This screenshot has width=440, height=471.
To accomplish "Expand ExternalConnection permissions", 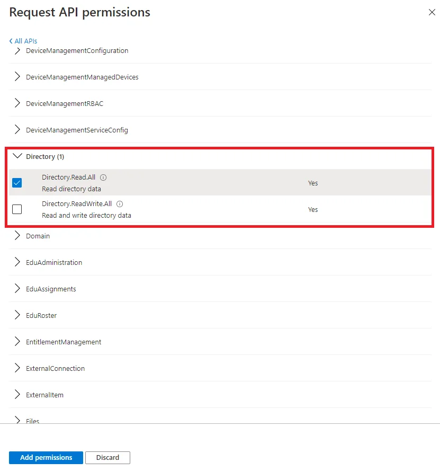I will pyautogui.click(x=17, y=368).
